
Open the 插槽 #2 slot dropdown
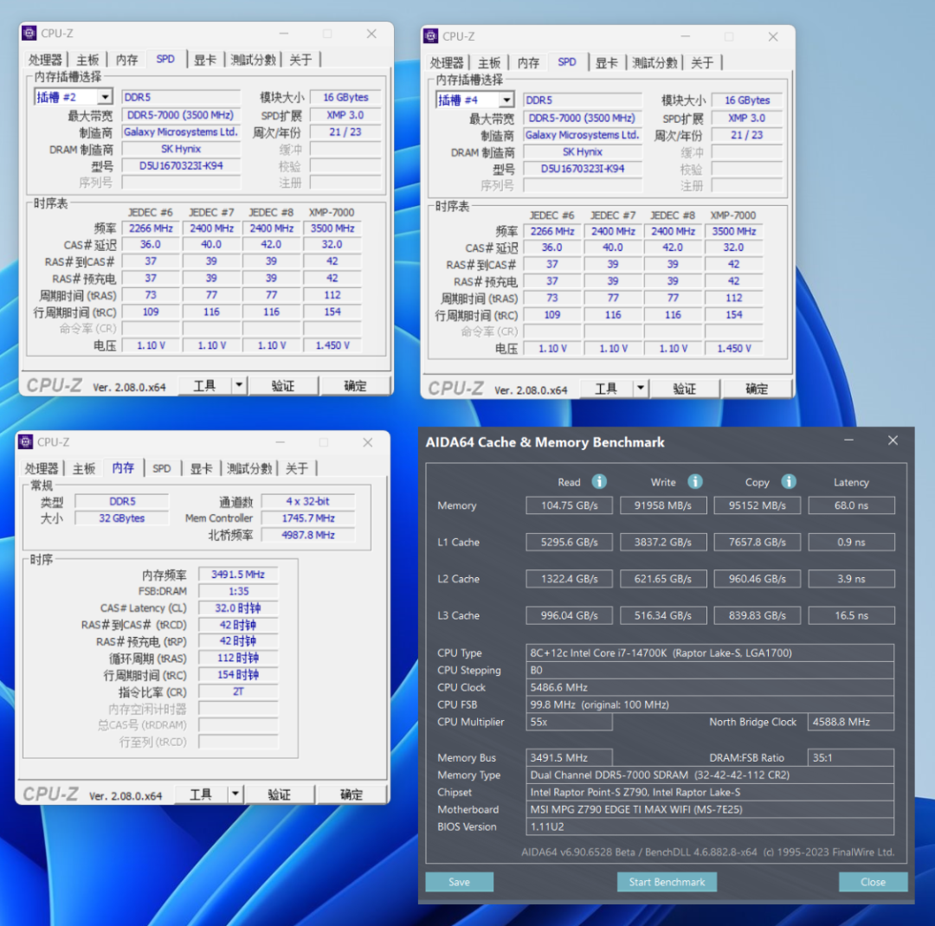pos(105,97)
